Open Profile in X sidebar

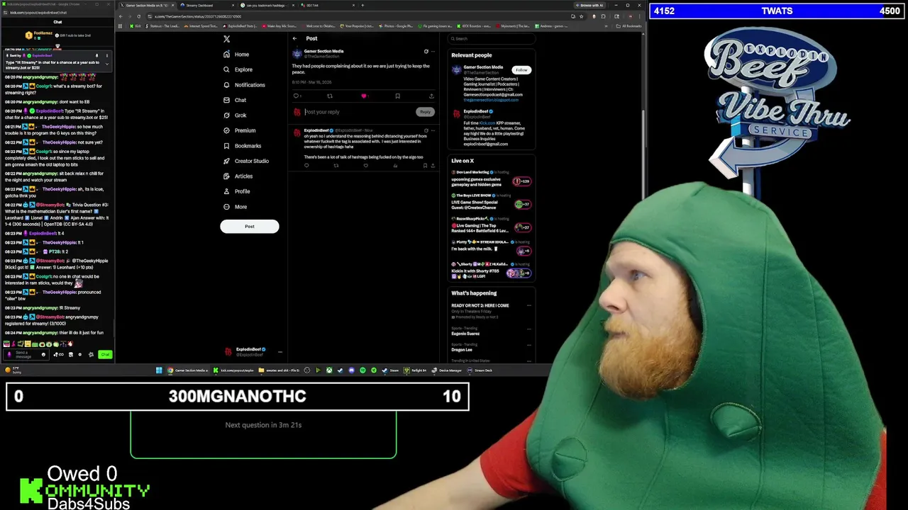[x=236, y=191]
